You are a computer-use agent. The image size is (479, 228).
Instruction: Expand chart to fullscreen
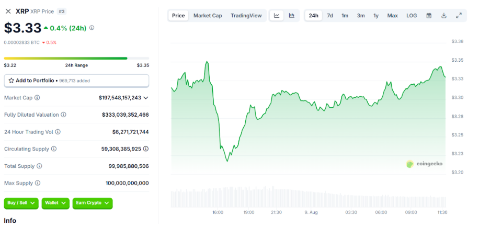point(459,16)
